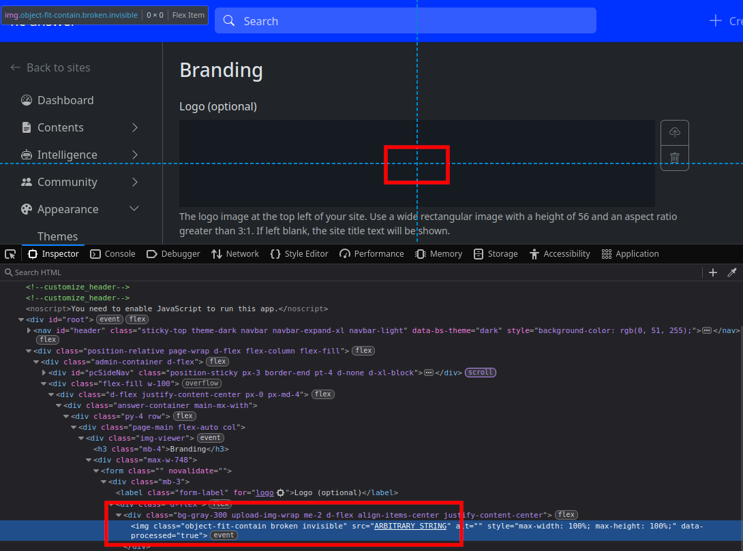The height and width of the screenshot is (551, 743).
Task: Click the overflow badge on flex-fill div
Action: pos(202,383)
